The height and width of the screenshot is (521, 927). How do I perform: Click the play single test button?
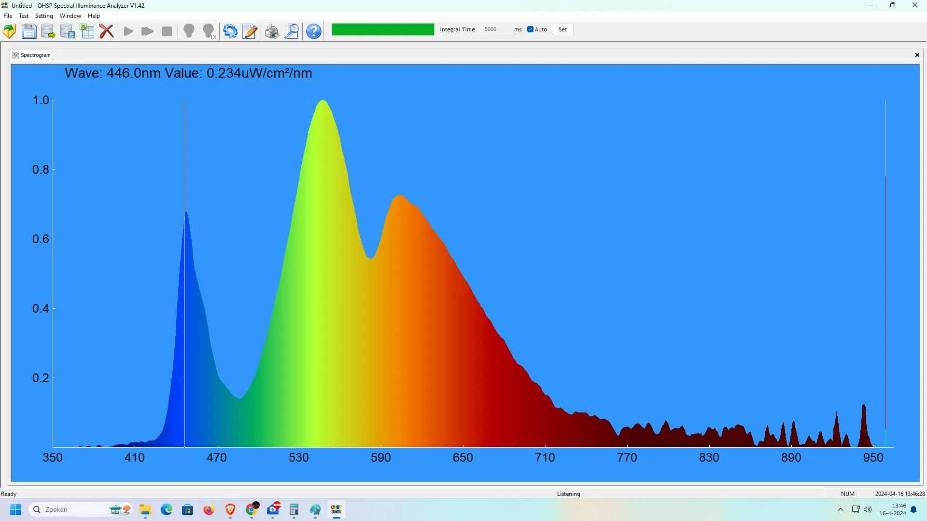(128, 31)
